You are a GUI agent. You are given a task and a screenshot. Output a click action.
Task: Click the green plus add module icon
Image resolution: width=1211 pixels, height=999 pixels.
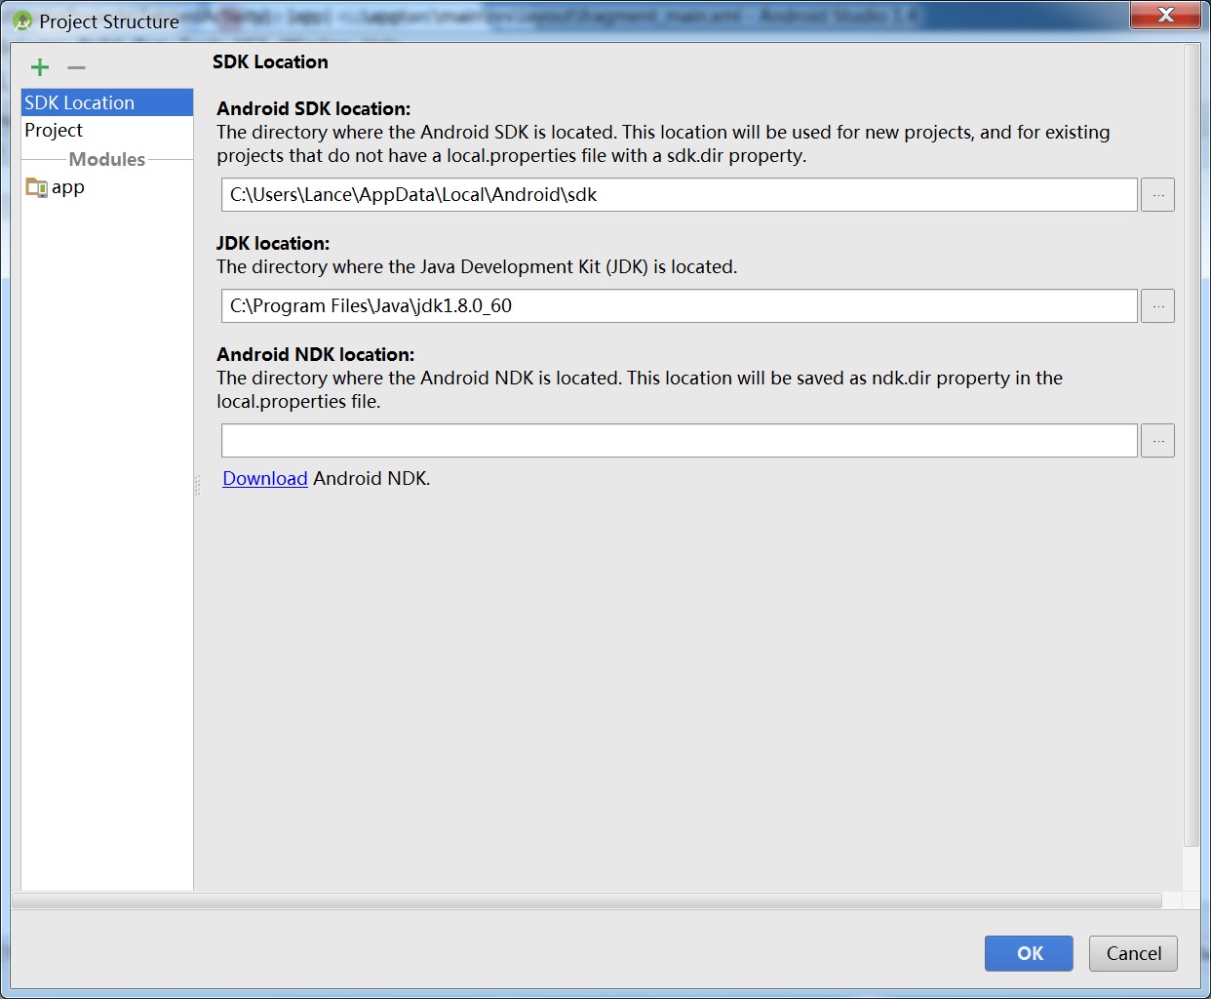click(x=40, y=67)
